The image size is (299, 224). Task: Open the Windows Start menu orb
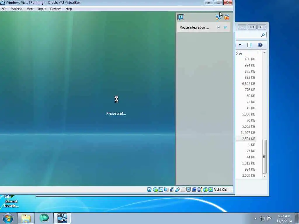point(8,218)
